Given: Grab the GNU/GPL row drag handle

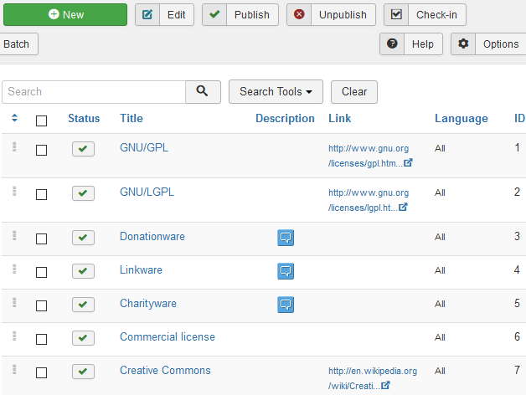Looking at the screenshot, I should [x=14, y=146].
